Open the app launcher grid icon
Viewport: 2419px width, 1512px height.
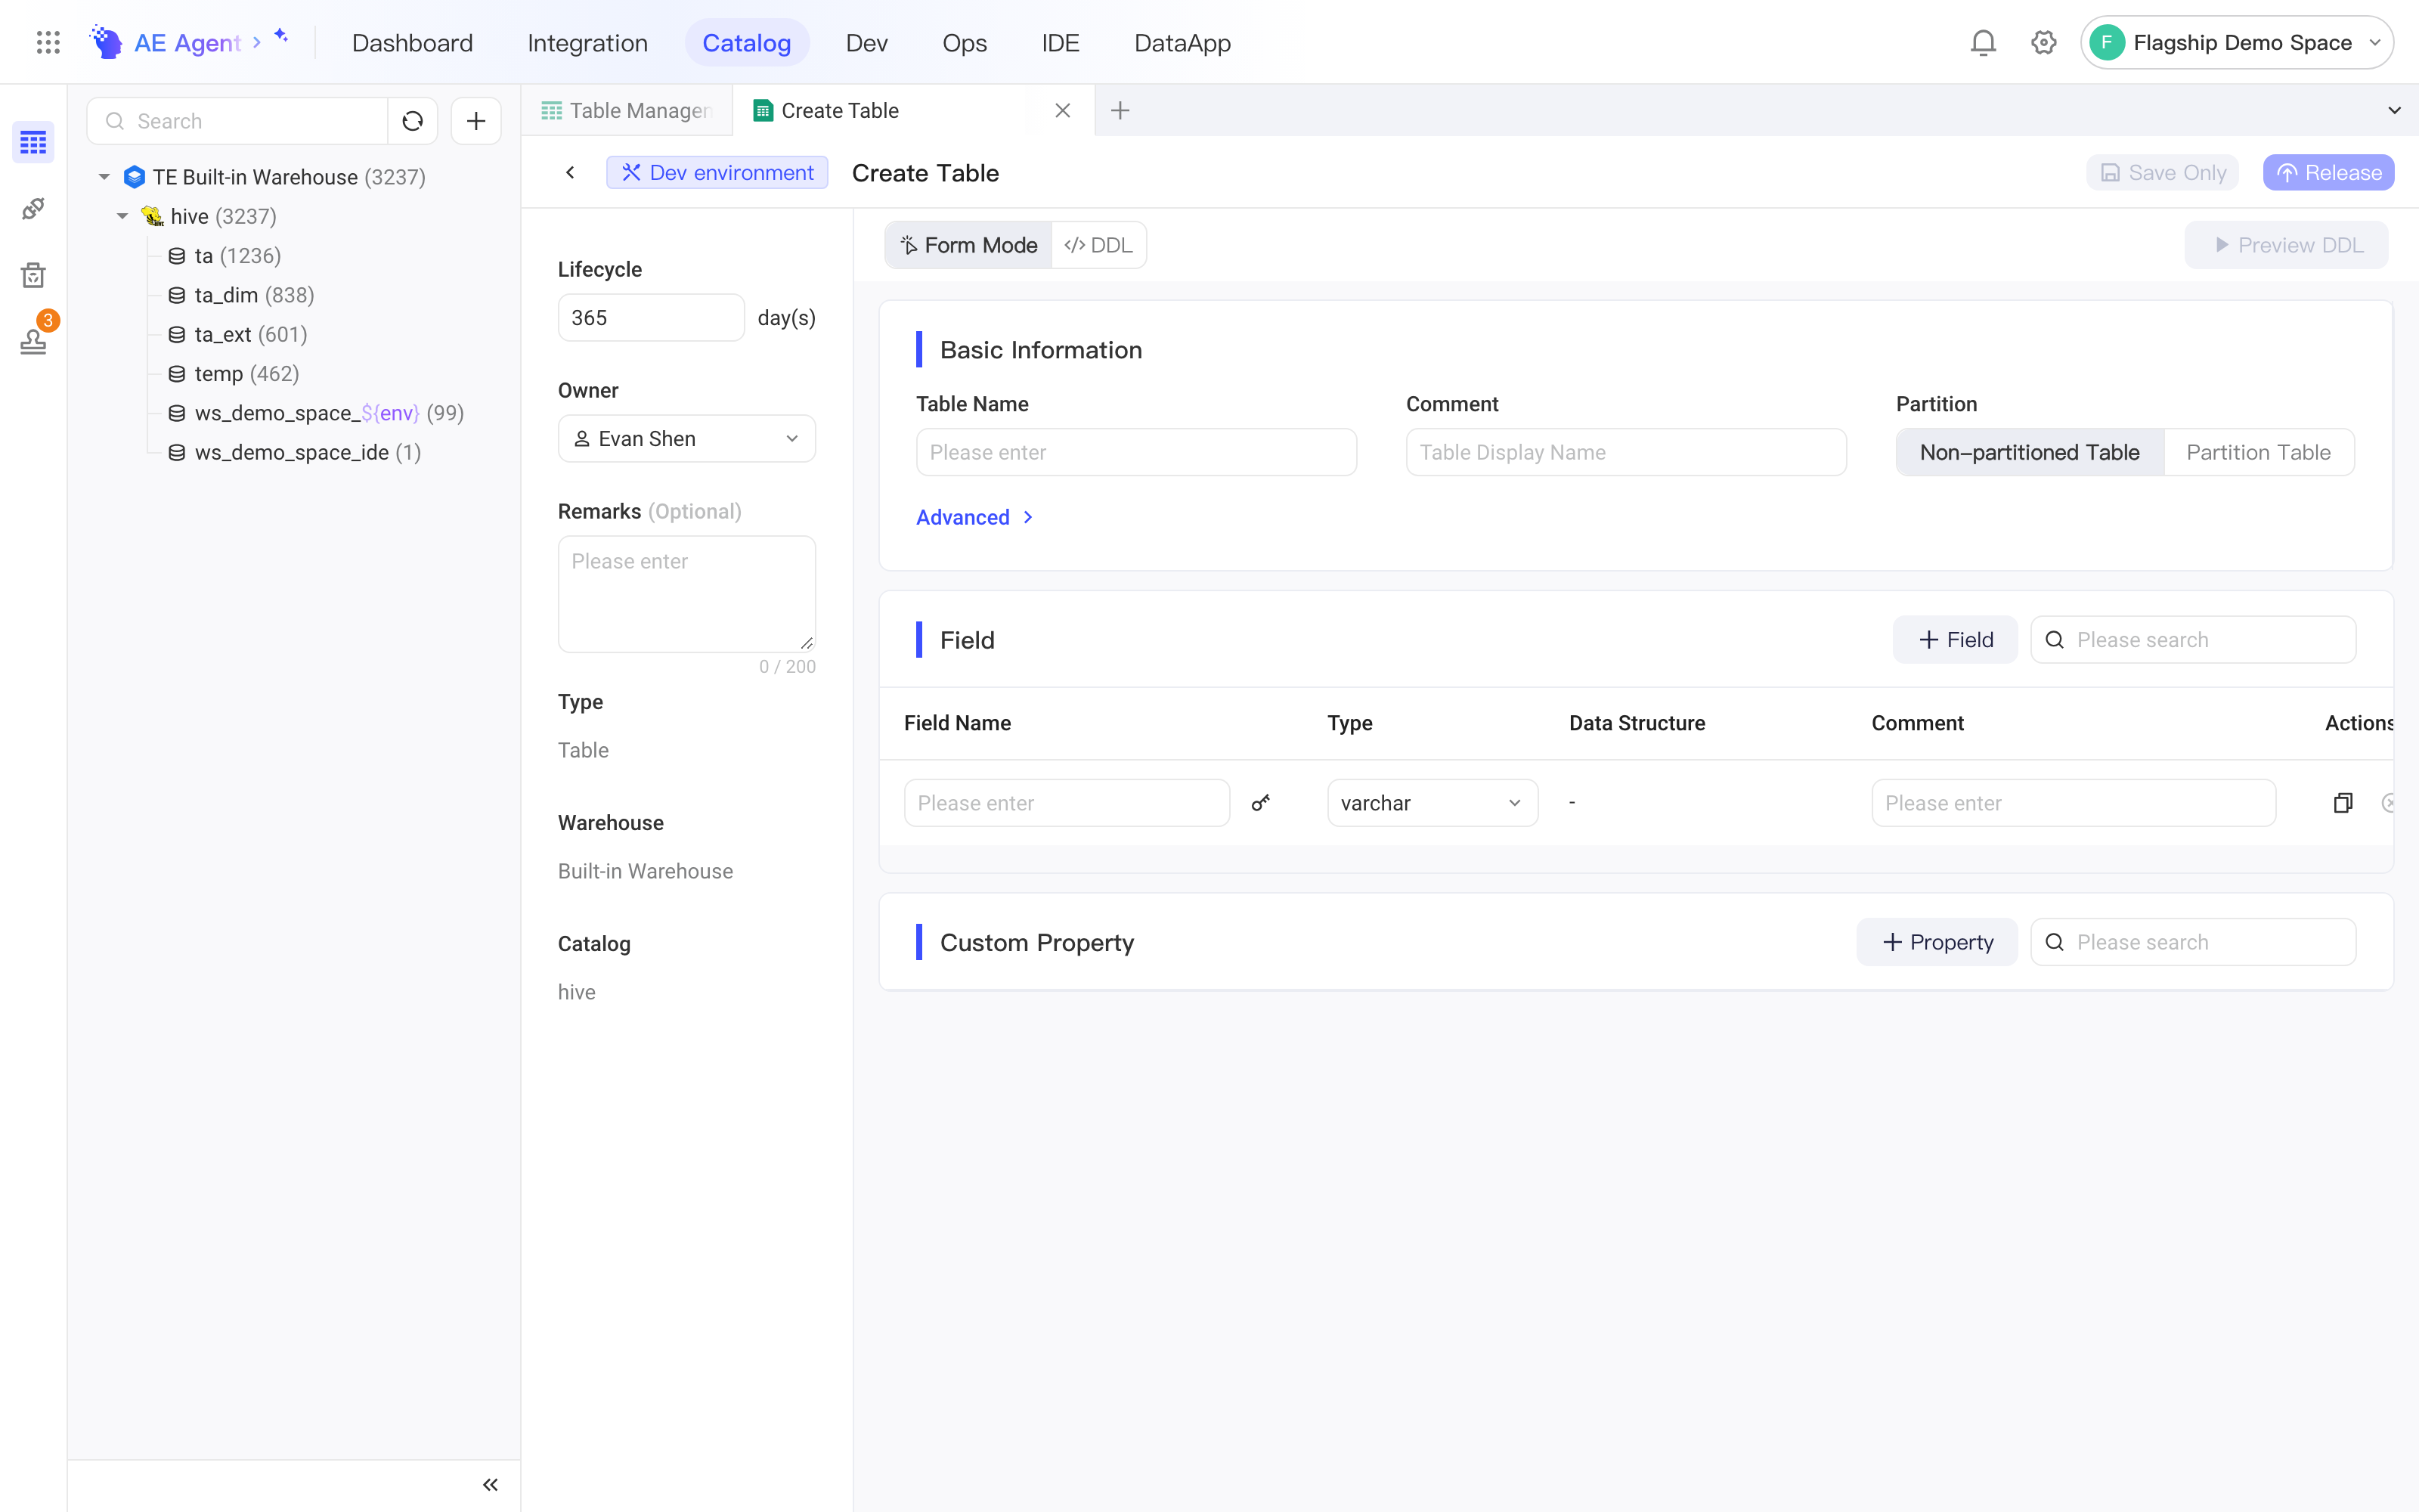48,42
